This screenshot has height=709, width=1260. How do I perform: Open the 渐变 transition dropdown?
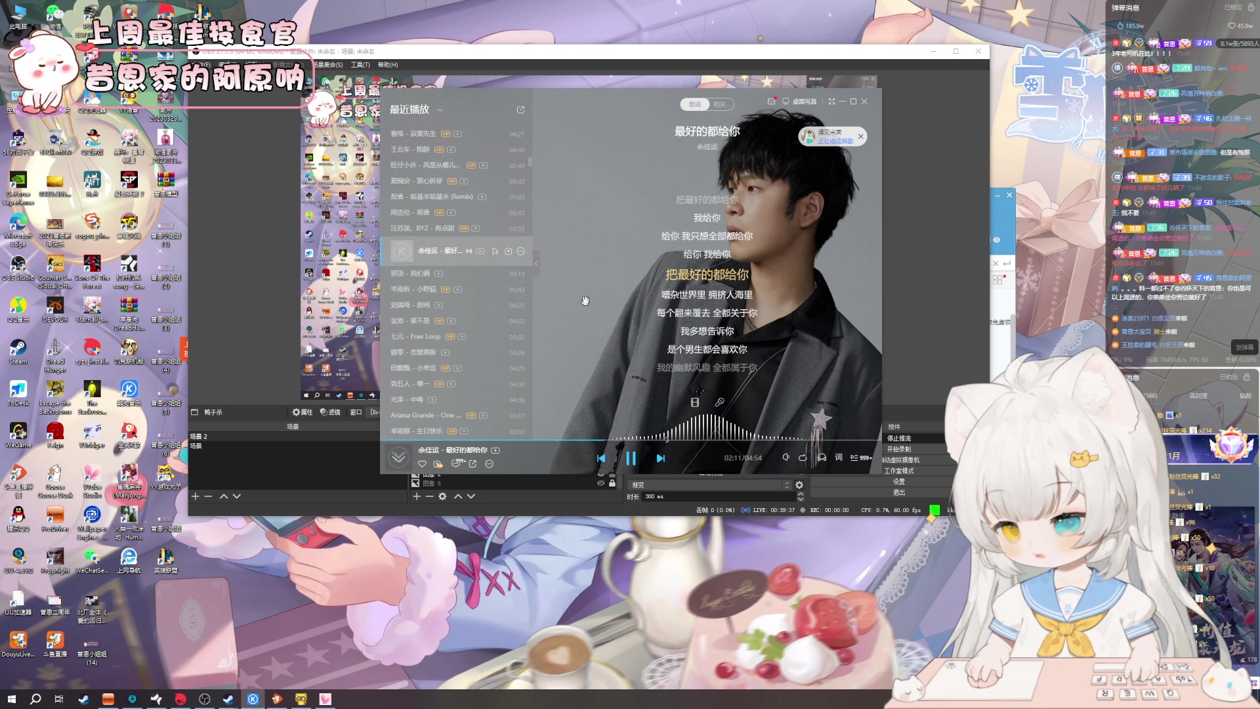point(709,485)
